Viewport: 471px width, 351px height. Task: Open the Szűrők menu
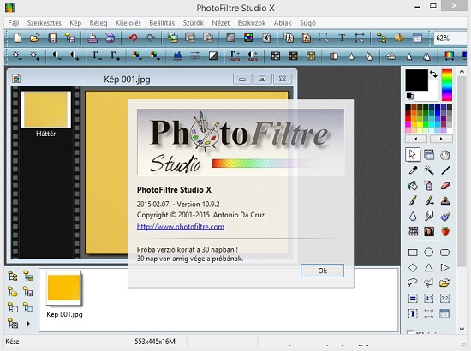[194, 23]
